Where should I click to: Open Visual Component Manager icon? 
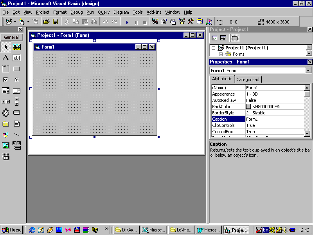pos(209,22)
